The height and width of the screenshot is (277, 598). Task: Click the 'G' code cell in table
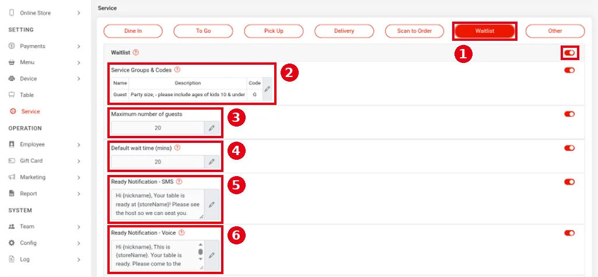pos(254,94)
